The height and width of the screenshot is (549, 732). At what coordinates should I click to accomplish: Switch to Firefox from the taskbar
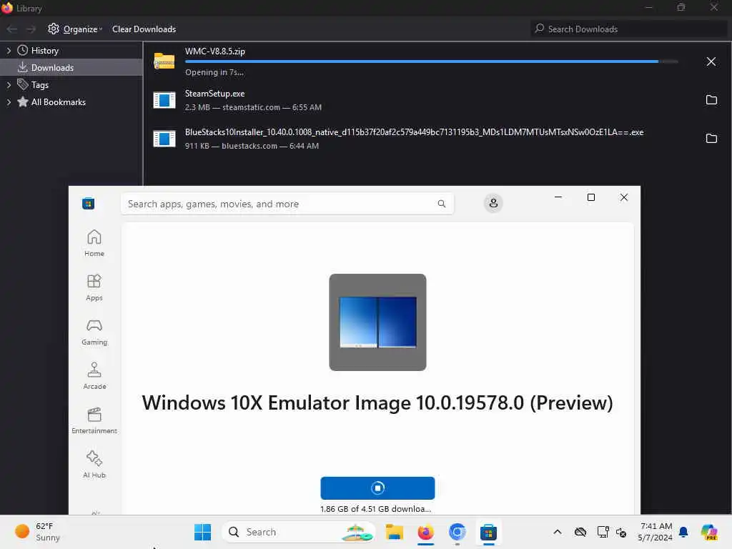click(x=426, y=532)
